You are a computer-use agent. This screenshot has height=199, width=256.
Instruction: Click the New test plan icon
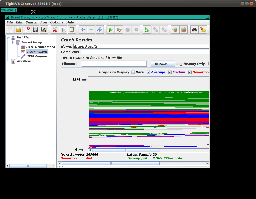[10, 30]
